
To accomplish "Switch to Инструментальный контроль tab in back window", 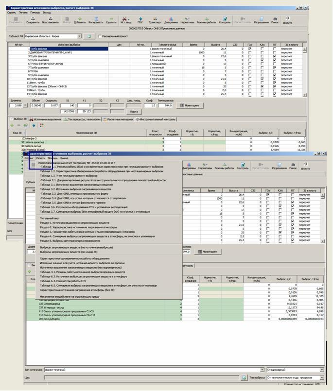I will pyautogui.click(x=156, y=119).
